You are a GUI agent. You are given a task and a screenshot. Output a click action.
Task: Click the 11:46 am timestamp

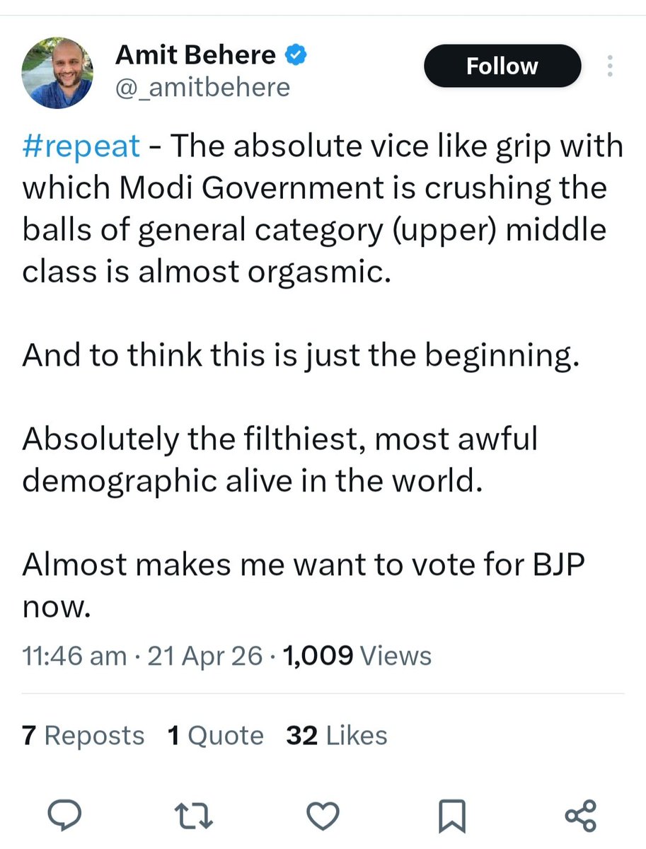coord(74,656)
